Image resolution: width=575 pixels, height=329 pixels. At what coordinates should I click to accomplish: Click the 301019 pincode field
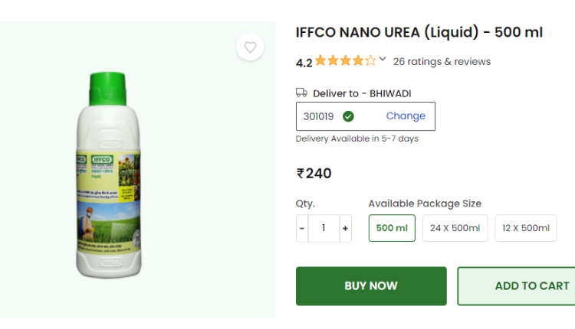coord(366,116)
